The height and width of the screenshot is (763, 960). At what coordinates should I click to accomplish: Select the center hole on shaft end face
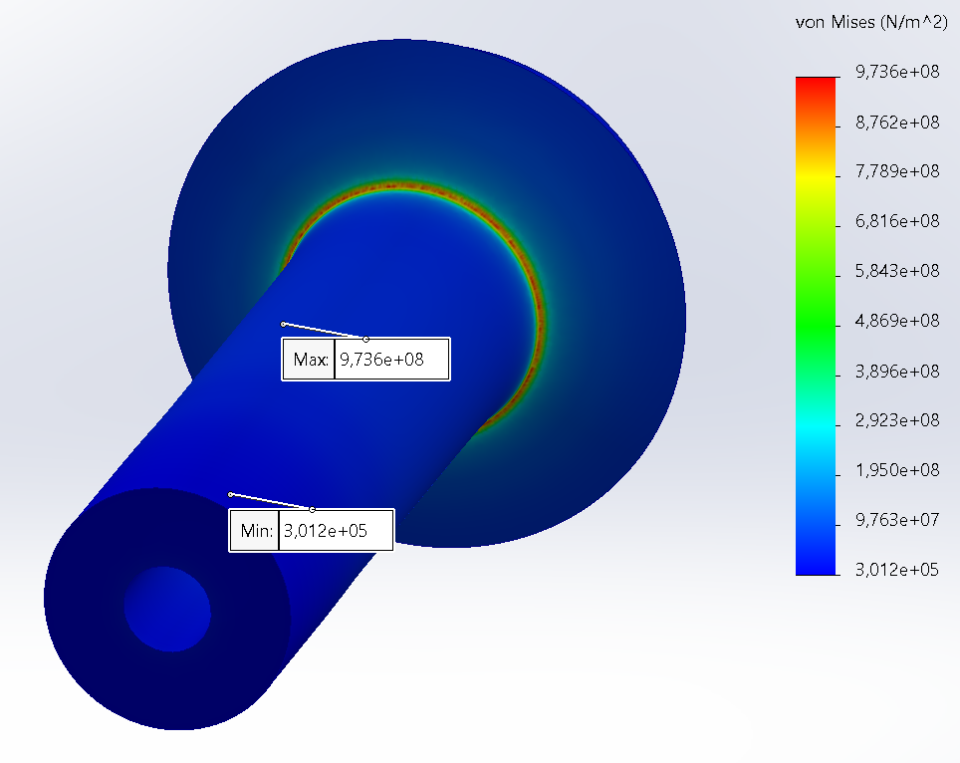click(x=167, y=609)
